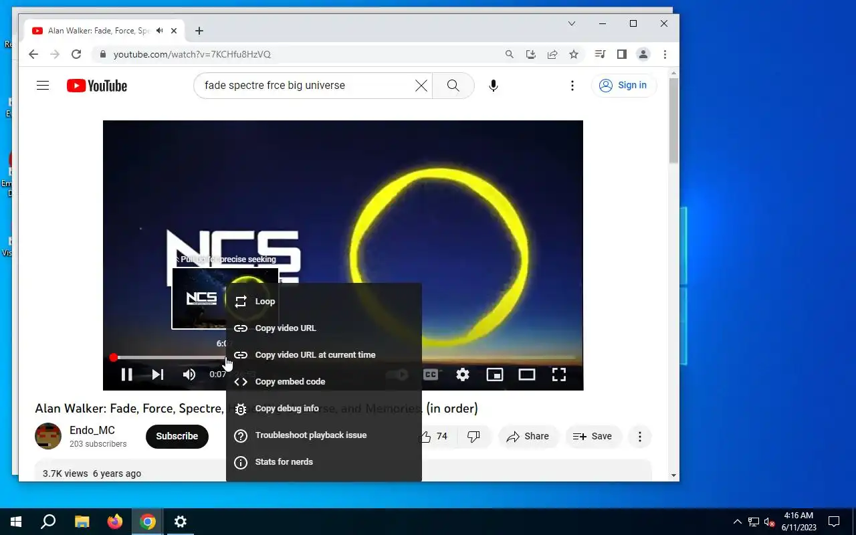856x535 pixels.
Task: Reload the page
Action: pyautogui.click(x=76, y=54)
